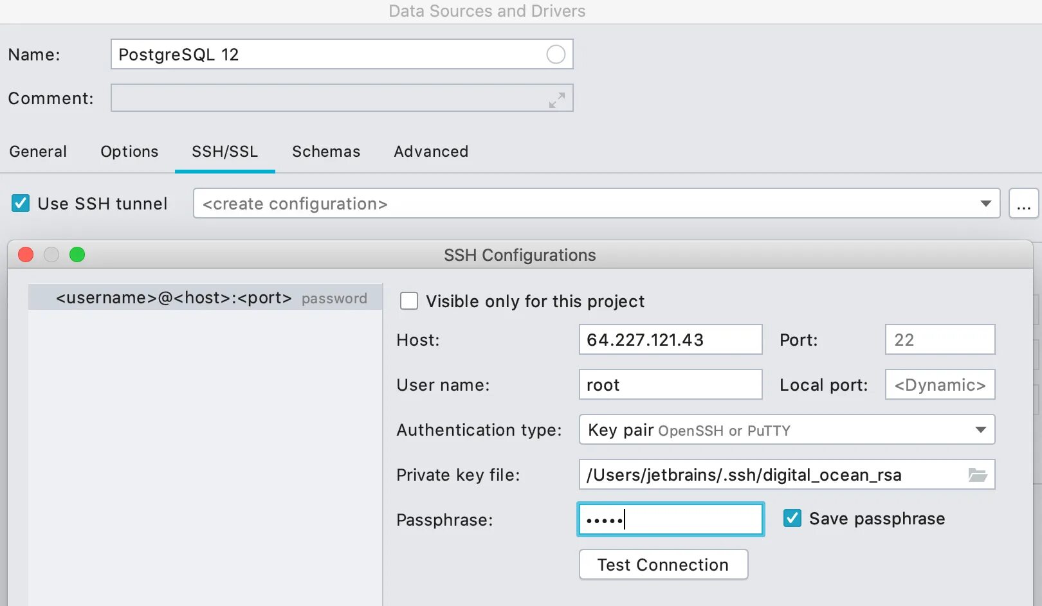Click the green zoom button of SSH Configurations

pos(77,255)
